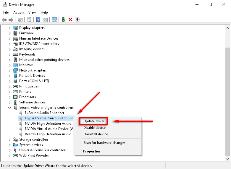Expand Ports (COM & LPT) chevron

9,81
